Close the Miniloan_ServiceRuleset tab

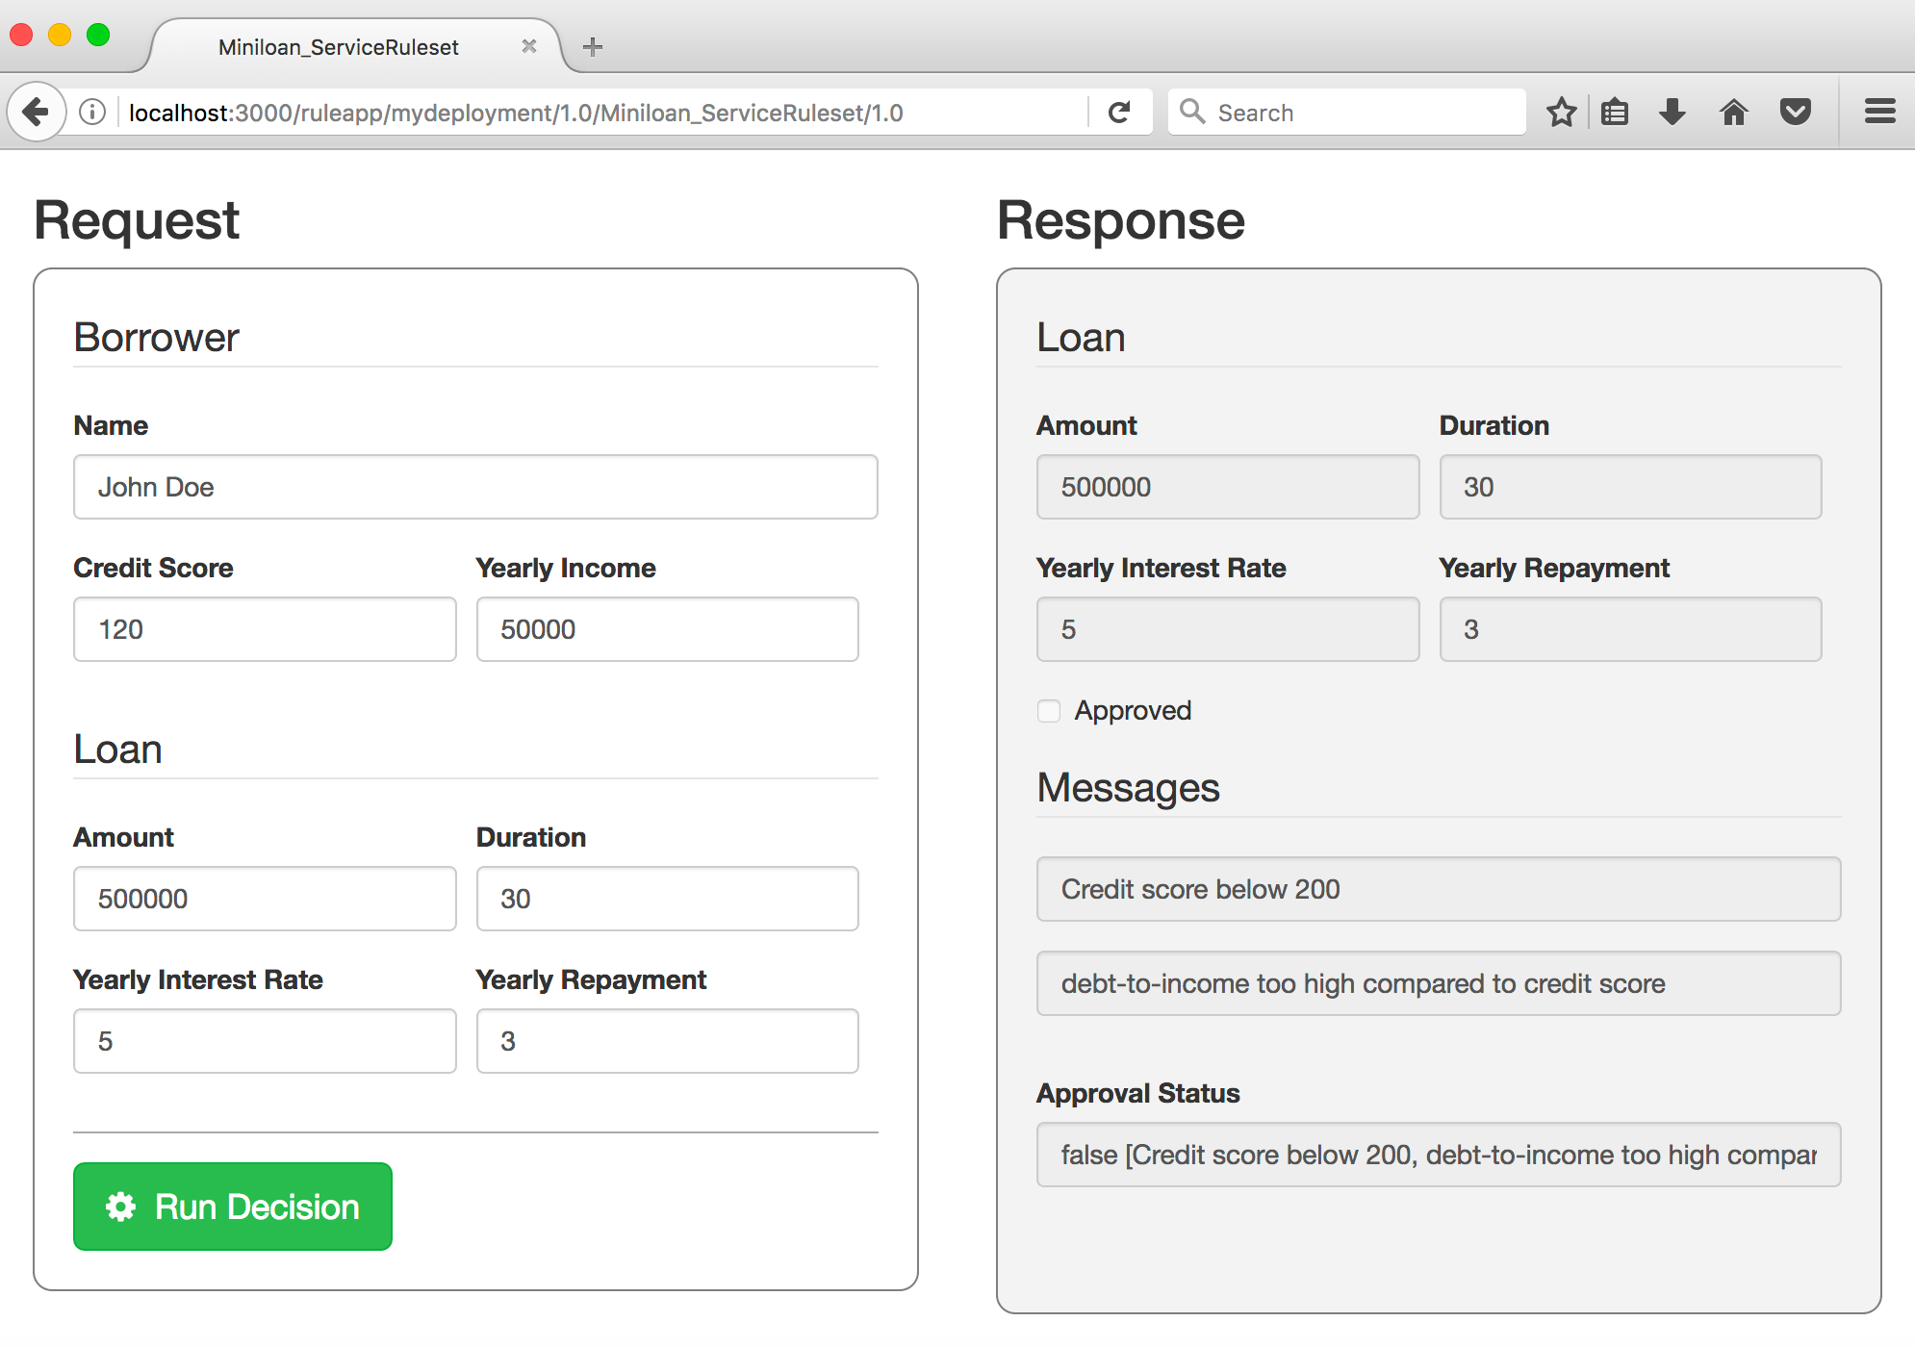click(x=528, y=46)
